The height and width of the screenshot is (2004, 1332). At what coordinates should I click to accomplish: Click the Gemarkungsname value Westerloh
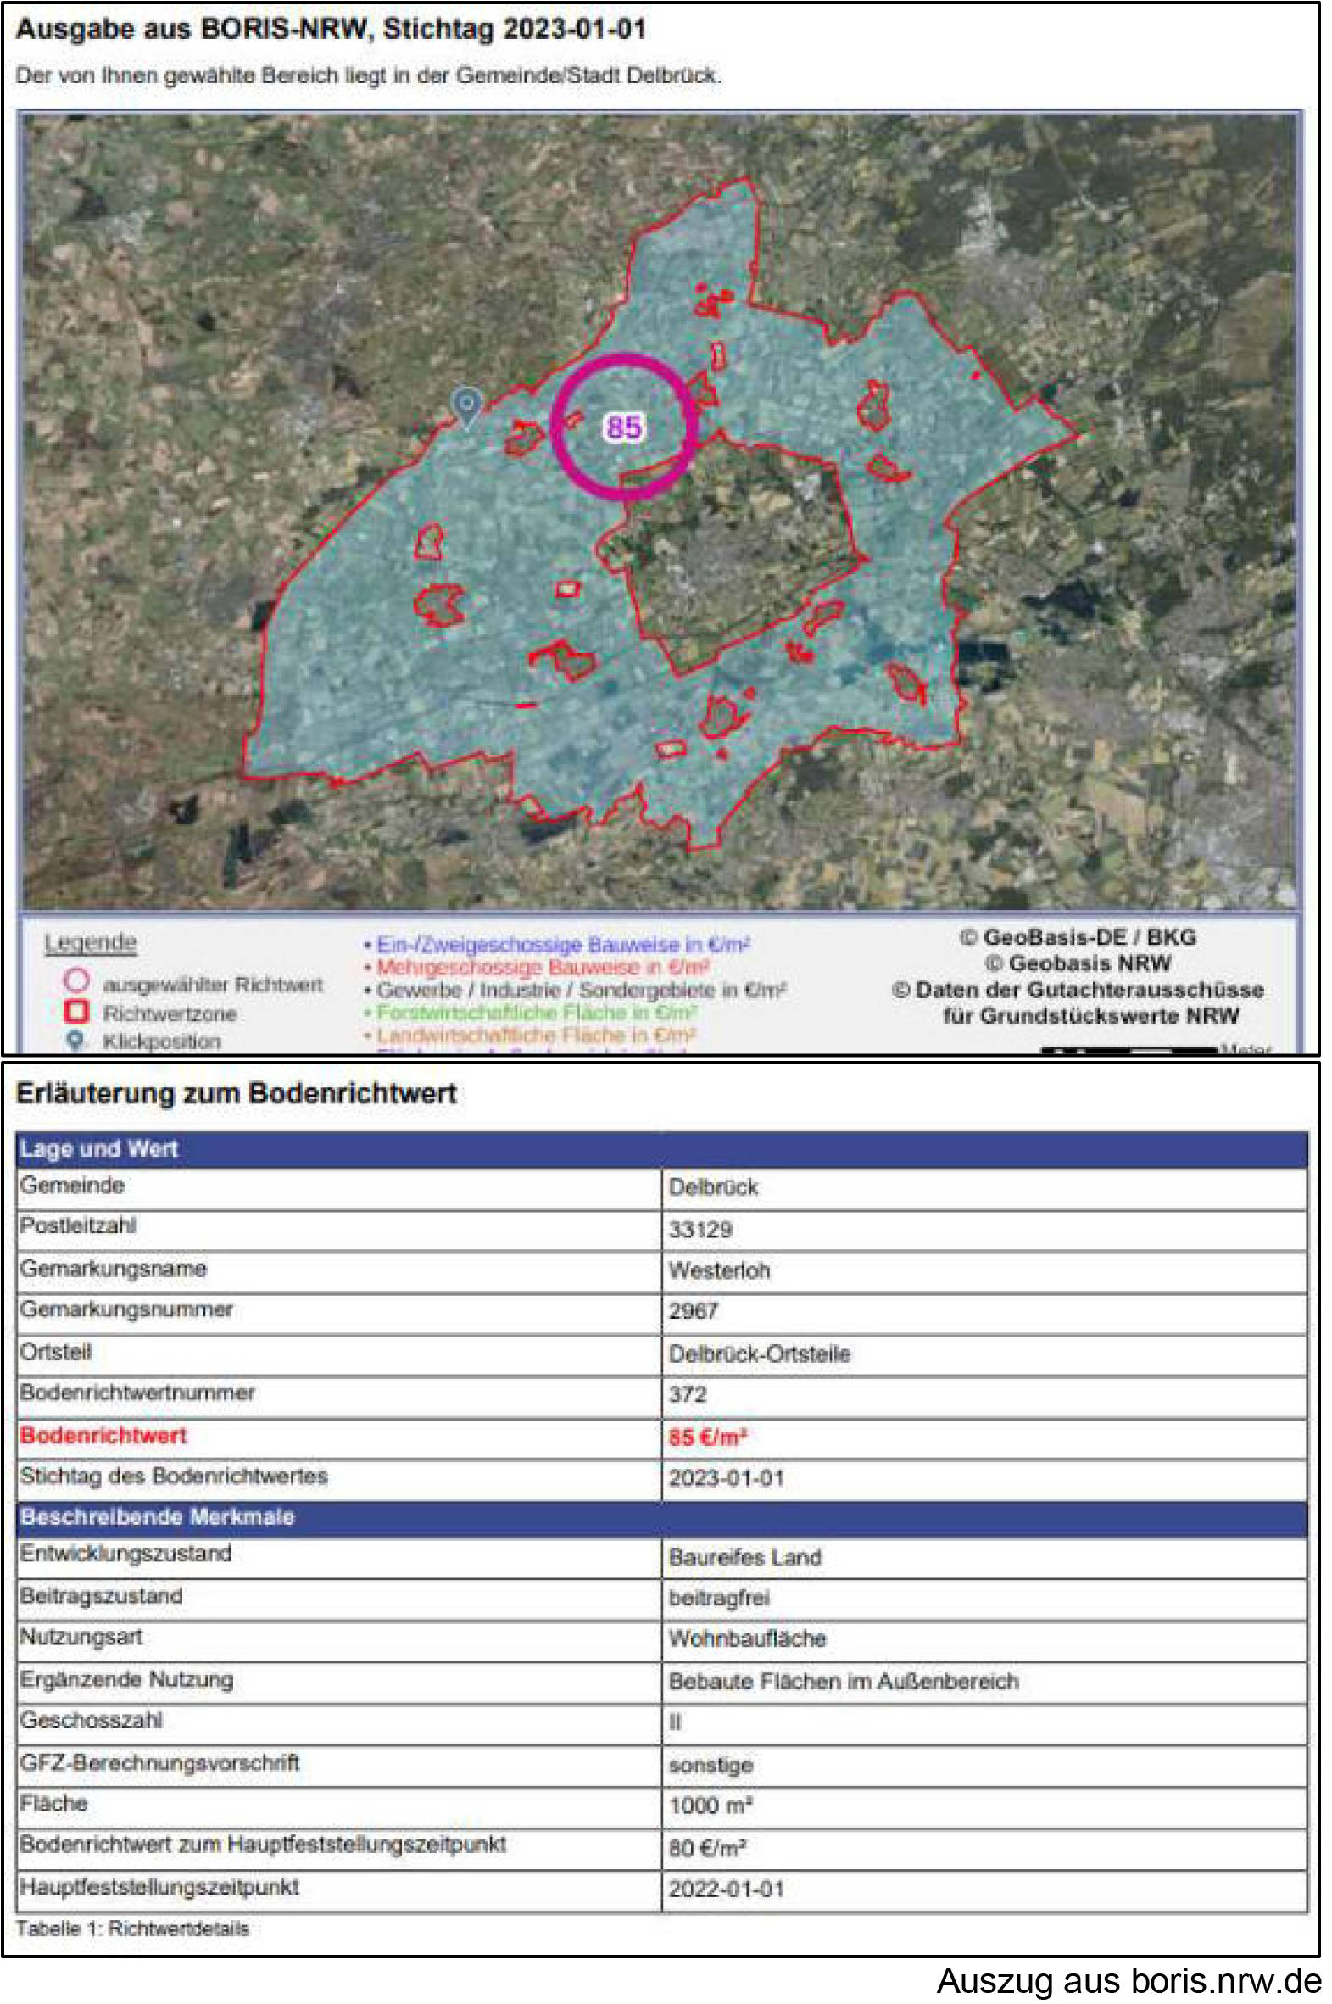[719, 1270]
